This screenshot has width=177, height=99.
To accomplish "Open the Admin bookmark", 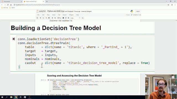I will [x=12, y=8].
